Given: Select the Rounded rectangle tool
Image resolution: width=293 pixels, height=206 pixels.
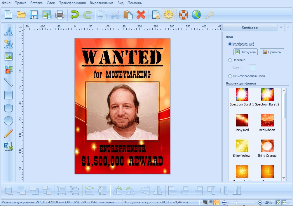Looking at the screenshot, I should (x=8, y=108).
